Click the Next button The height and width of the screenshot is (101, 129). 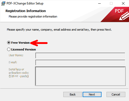point(92,94)
